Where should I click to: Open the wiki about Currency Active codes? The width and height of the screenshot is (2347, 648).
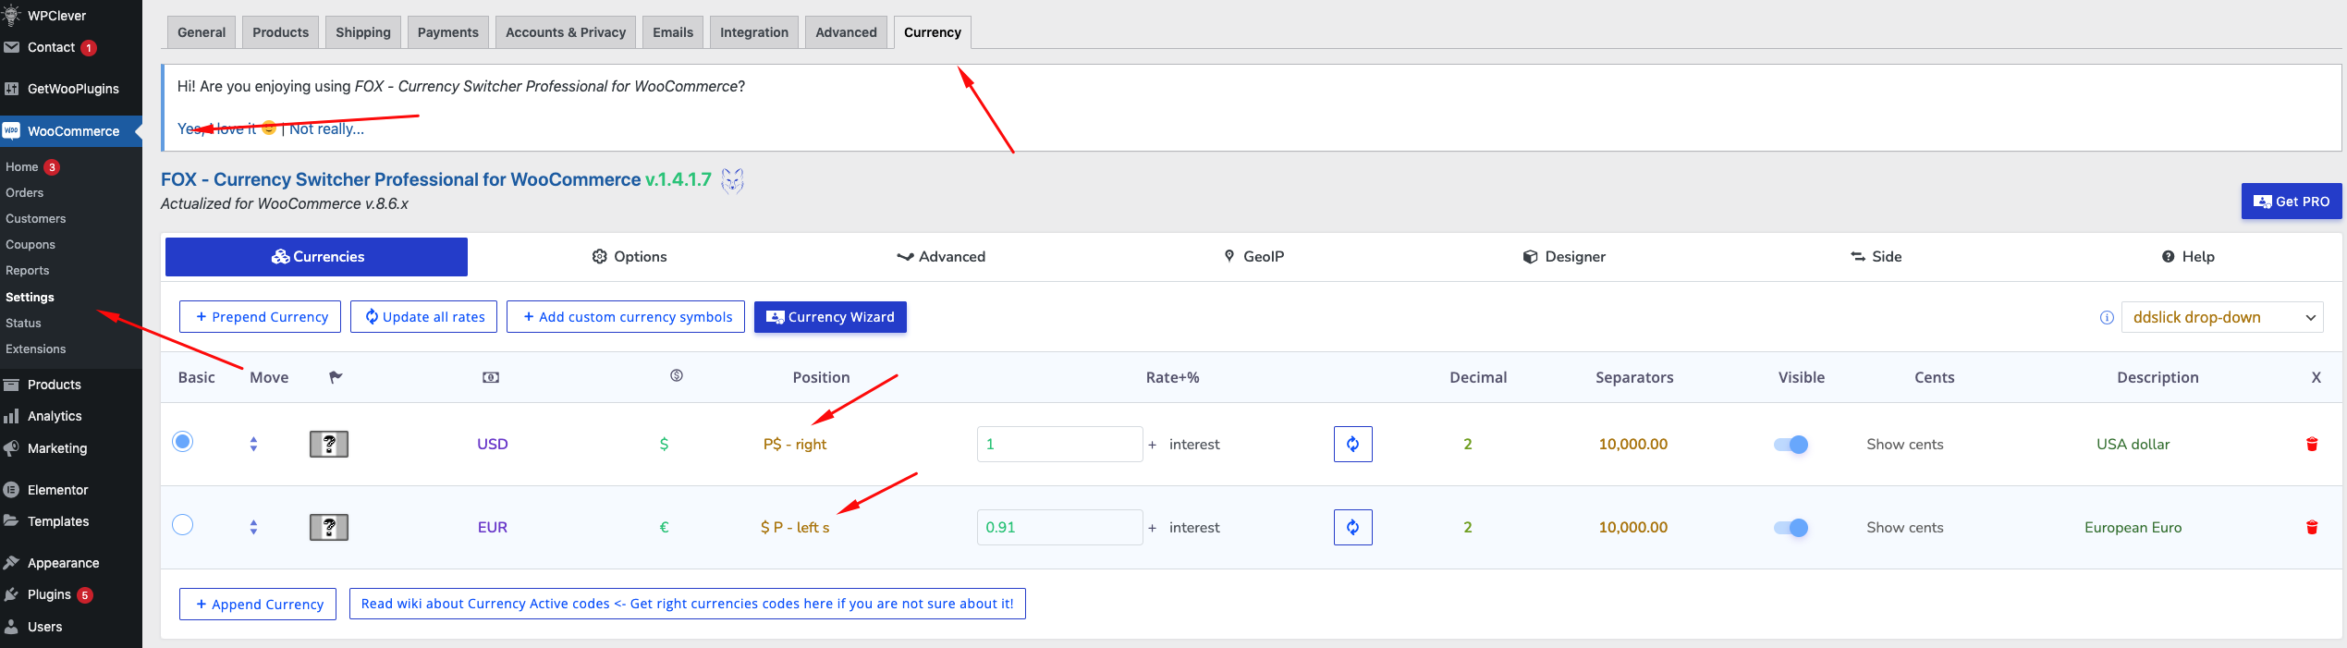[x=688, y=604]
